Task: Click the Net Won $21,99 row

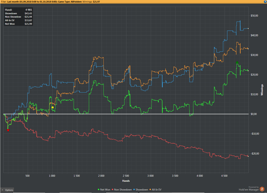Action: pyautogui.click(x=18, y=24)
